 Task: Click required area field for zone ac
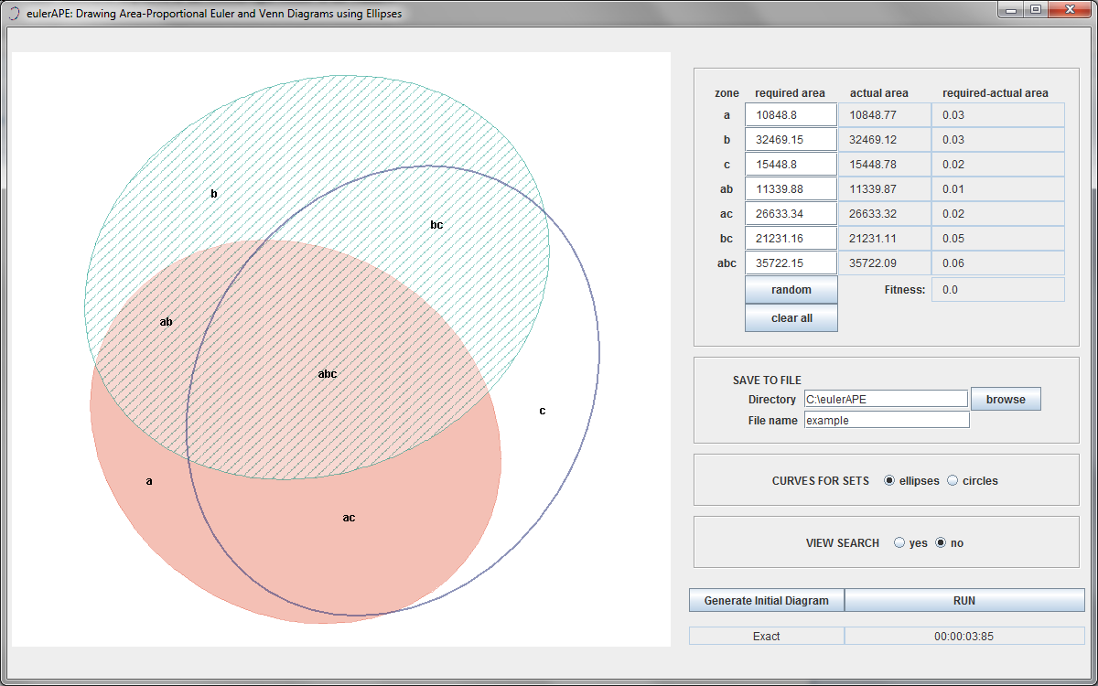(791, 213)
